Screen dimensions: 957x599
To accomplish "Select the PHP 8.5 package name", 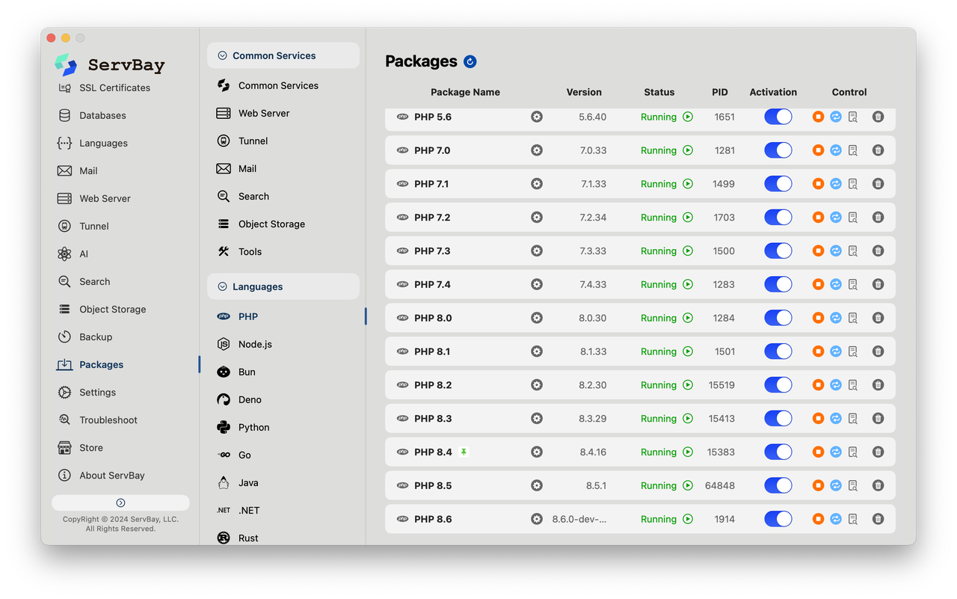I will (x=433, y=485).
